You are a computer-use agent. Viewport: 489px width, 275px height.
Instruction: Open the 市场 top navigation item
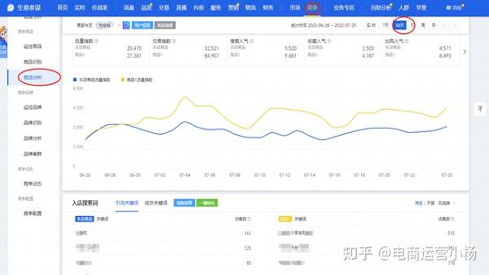pos(295,8)
